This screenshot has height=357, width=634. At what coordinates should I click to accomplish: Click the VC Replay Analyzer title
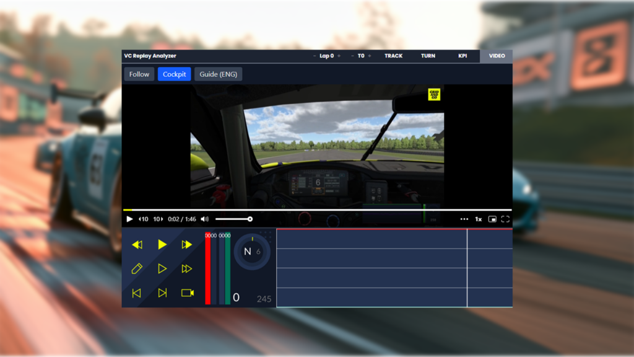pyautogui.click(x=150, y=56)
